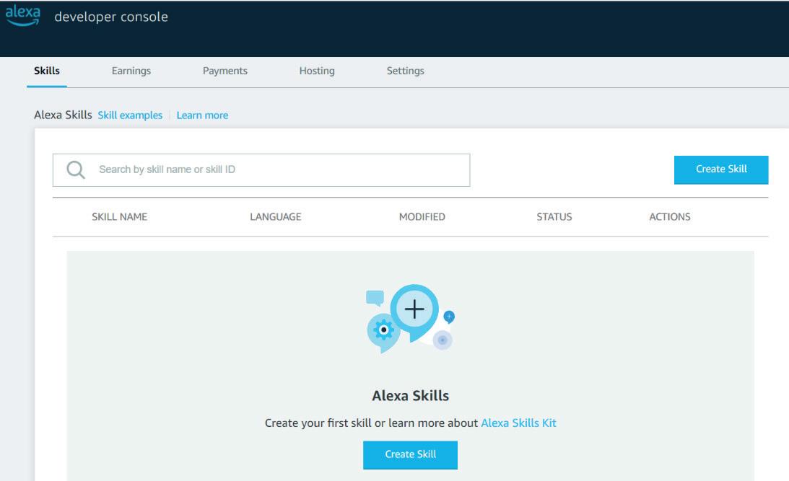Open the Alexa Skills Kit link
The width and height of the screenshot is (789, 481).
pos(518,423)
